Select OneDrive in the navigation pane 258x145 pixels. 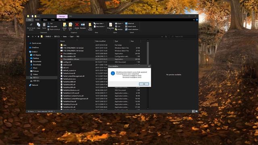[x=35, y=48]
